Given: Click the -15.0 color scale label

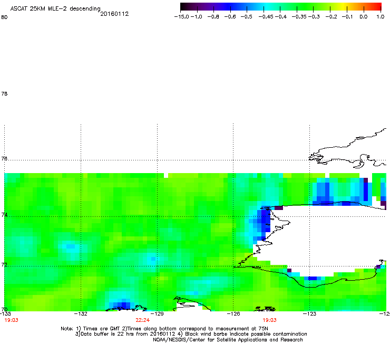Looking at the screenshot, I should (182, 17).
